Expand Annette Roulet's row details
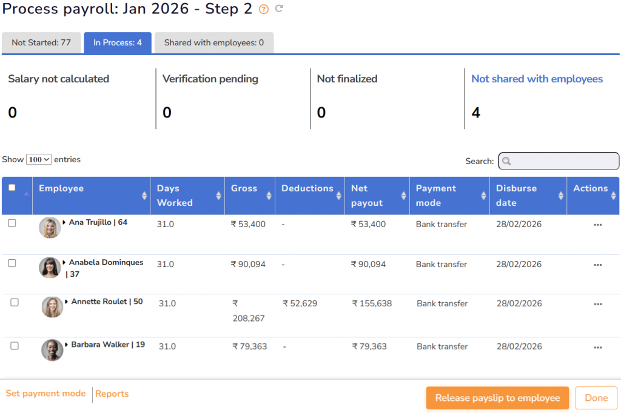621x413 pixels. click(67, 302)
